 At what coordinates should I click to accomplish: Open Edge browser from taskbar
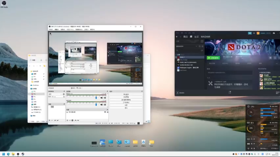click(x=8, y=154)
